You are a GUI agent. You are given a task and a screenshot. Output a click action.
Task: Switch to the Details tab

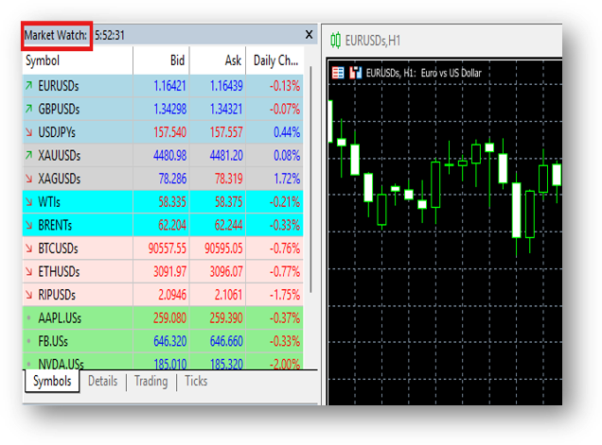pos(102,382)
